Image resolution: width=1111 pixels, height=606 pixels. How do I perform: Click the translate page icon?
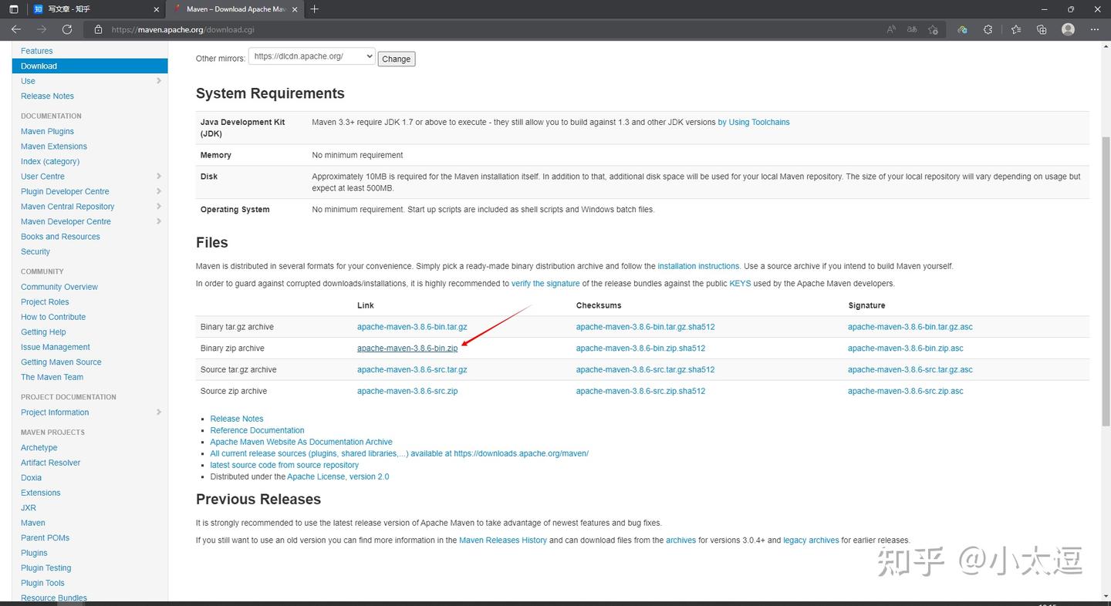pyautogui.click(x=912, y=29)
